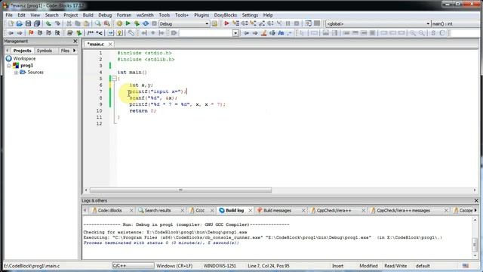Open Find with the magnifier icon
This screenshot has width=483, height=272.
click(98, 23)
